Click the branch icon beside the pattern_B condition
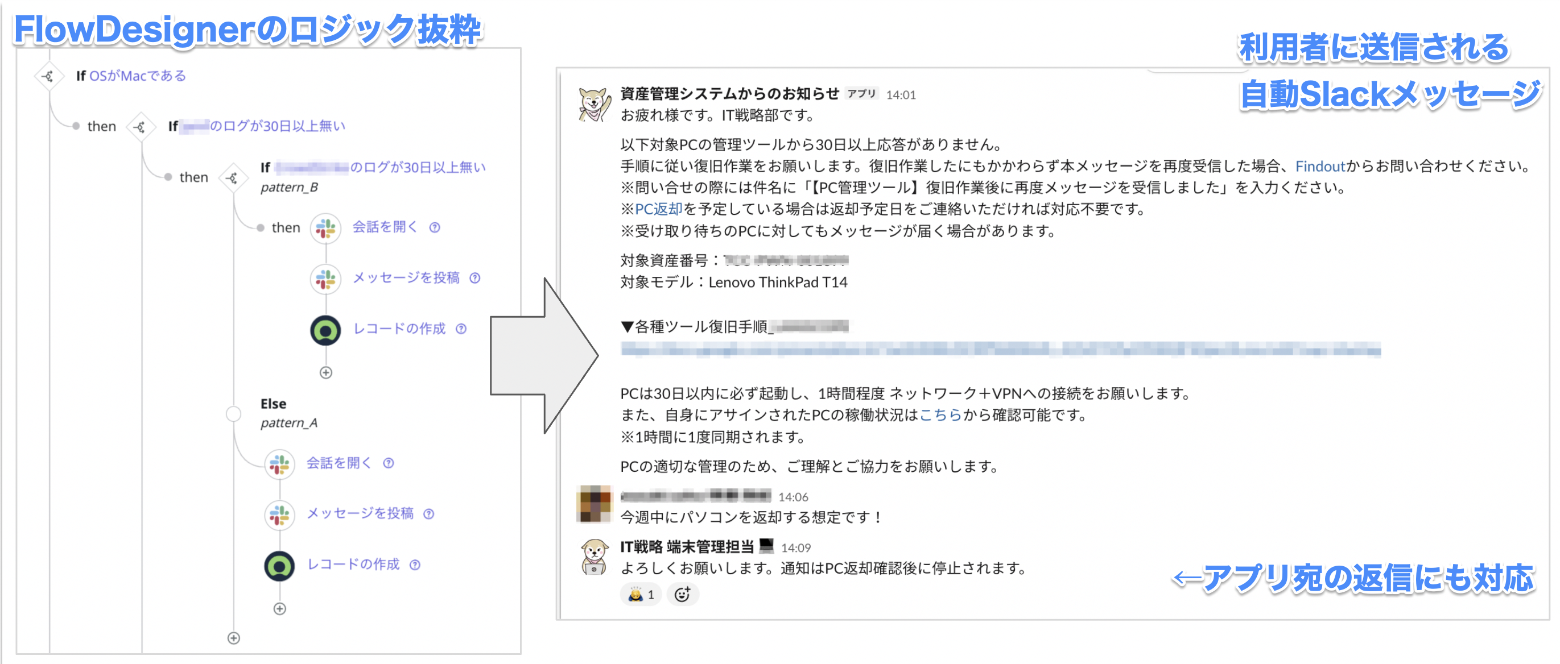 pos(233,177)
